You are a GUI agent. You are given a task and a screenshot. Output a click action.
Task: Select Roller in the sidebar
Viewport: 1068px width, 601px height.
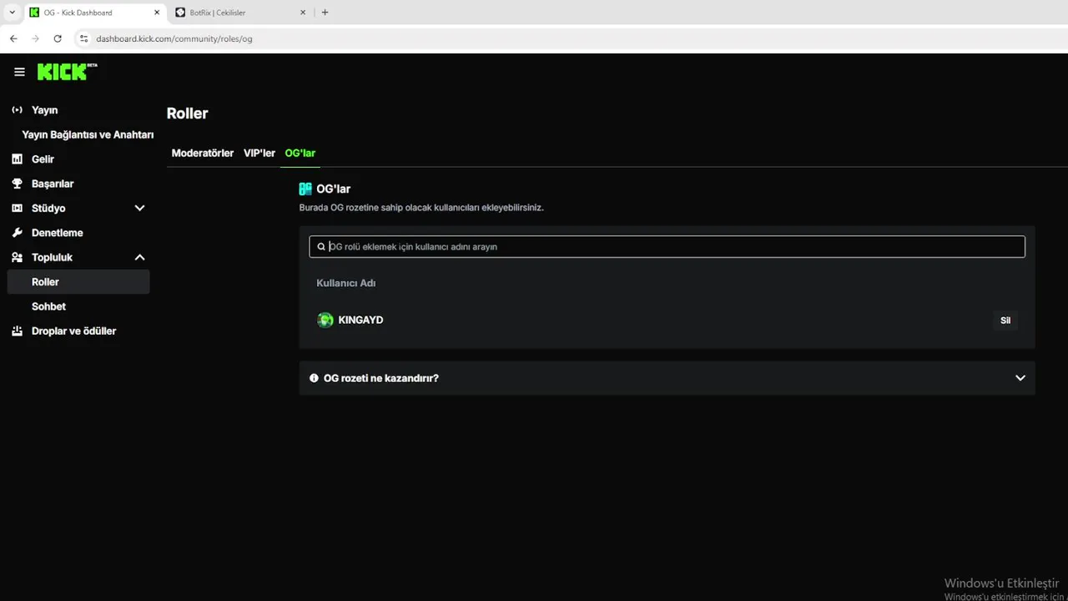78,282
